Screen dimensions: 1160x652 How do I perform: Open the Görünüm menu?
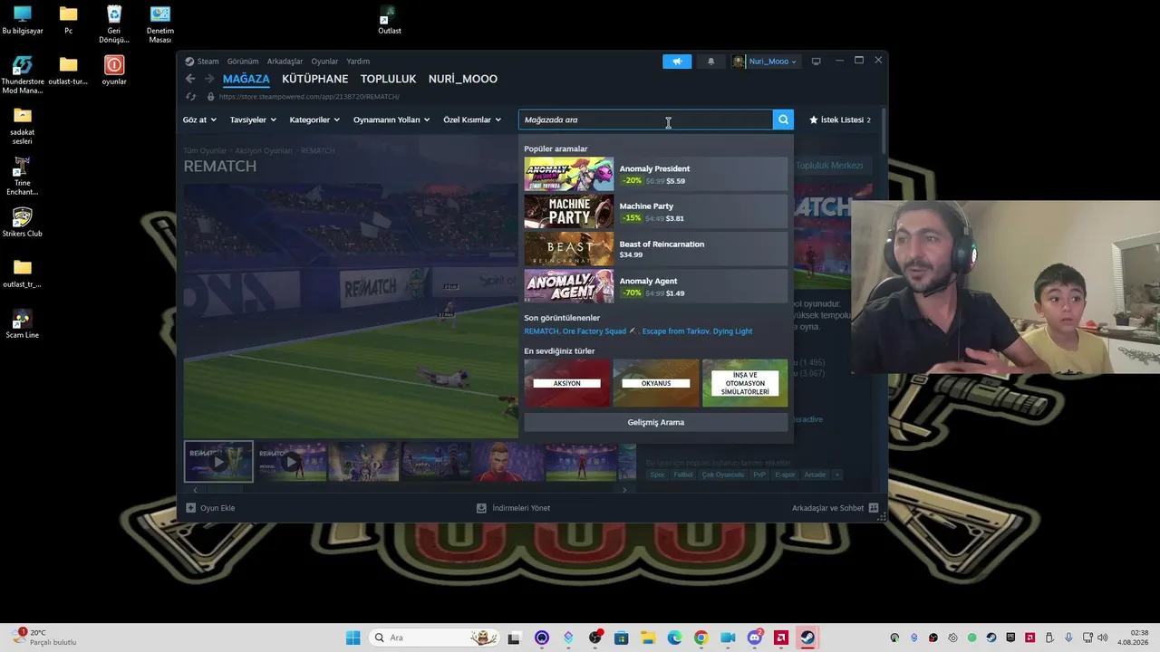243,62
